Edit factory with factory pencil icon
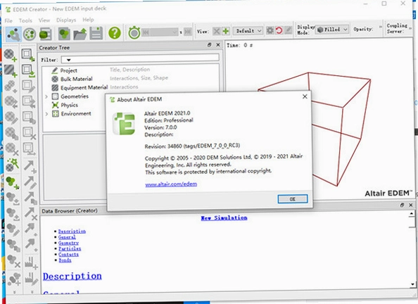The height and width of the screenshot is (304, 418). pos(32,279)
